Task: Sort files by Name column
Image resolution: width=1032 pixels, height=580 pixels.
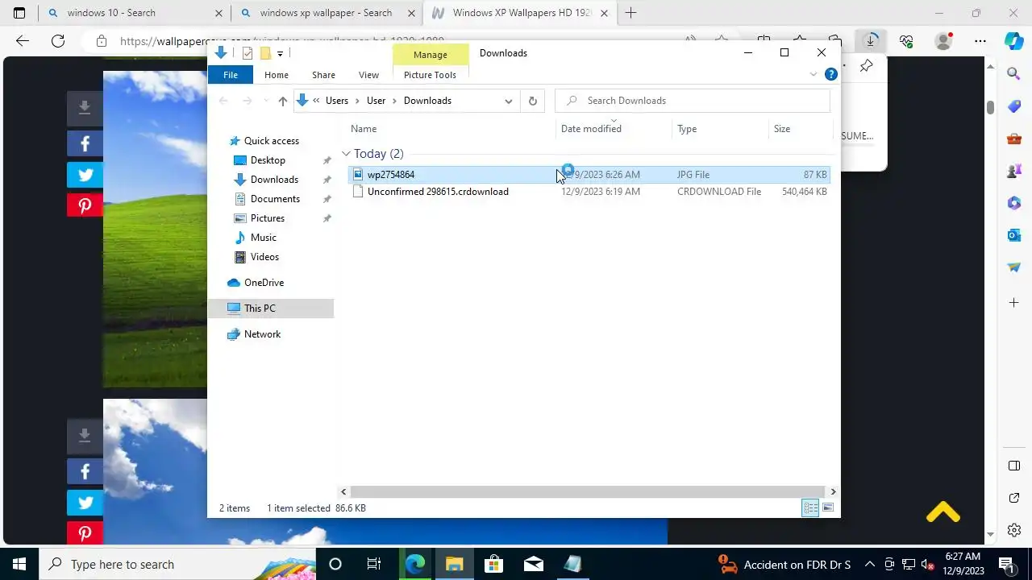Action: (451, 129)
